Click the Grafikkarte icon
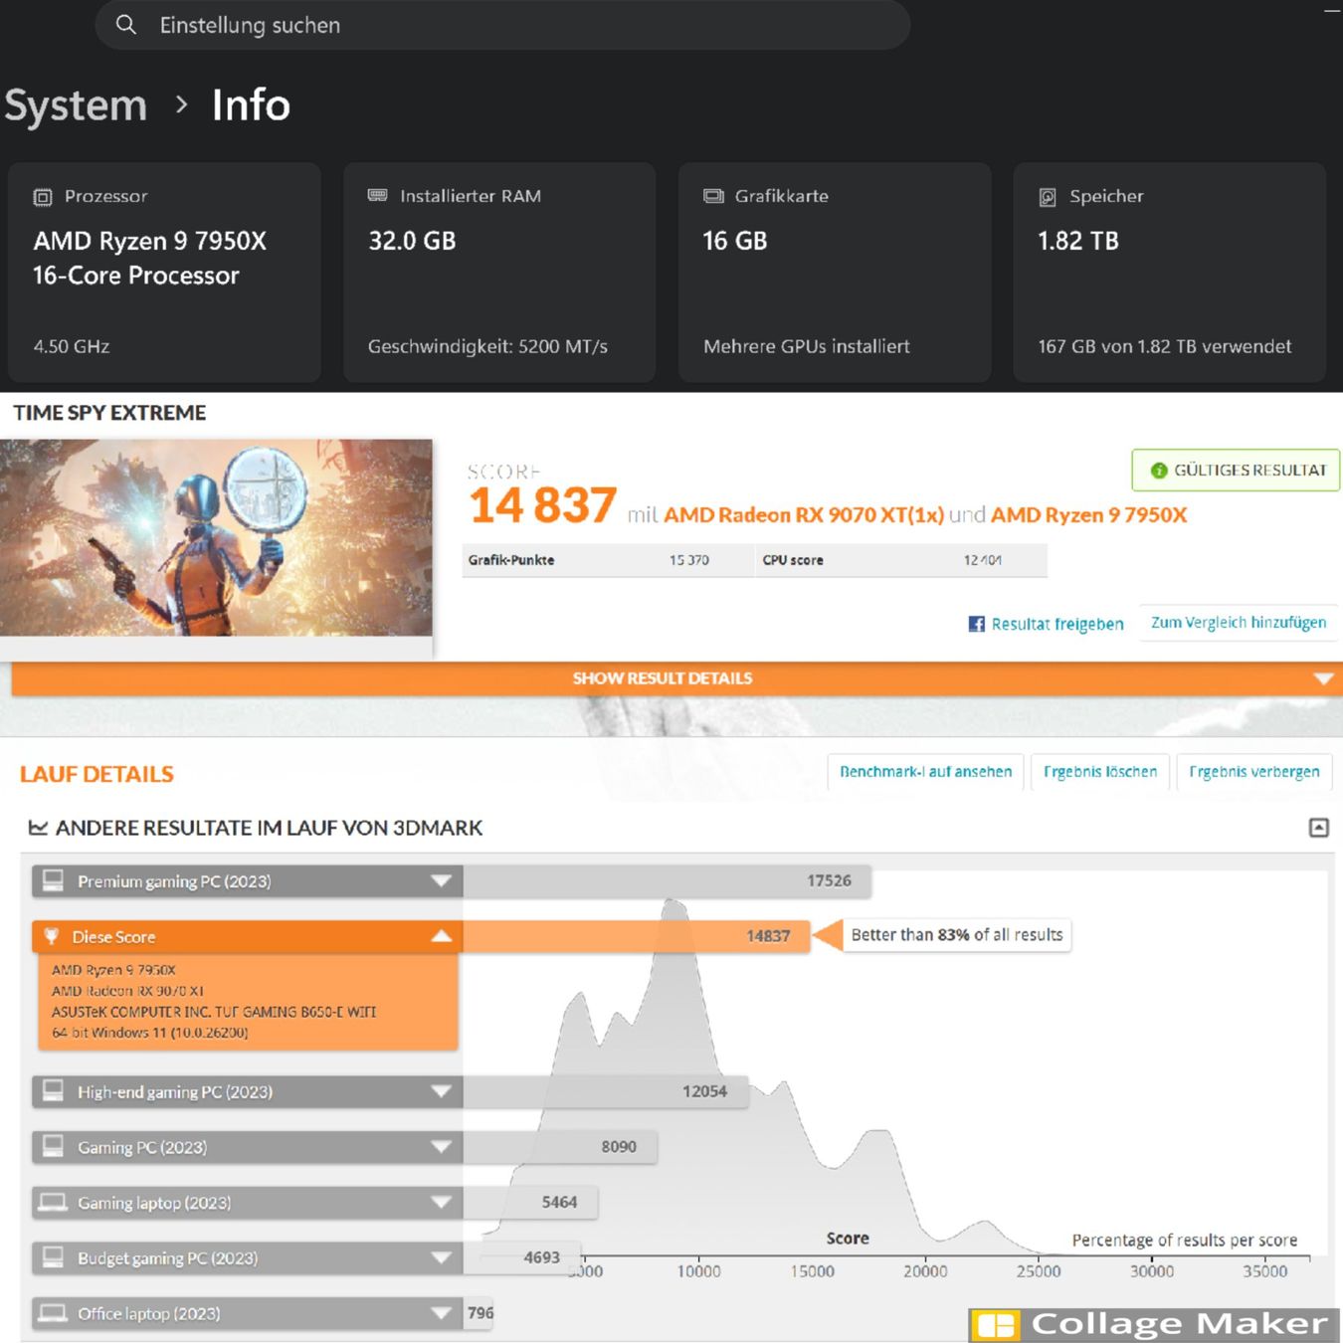1343x1343 pixels. 713,196
